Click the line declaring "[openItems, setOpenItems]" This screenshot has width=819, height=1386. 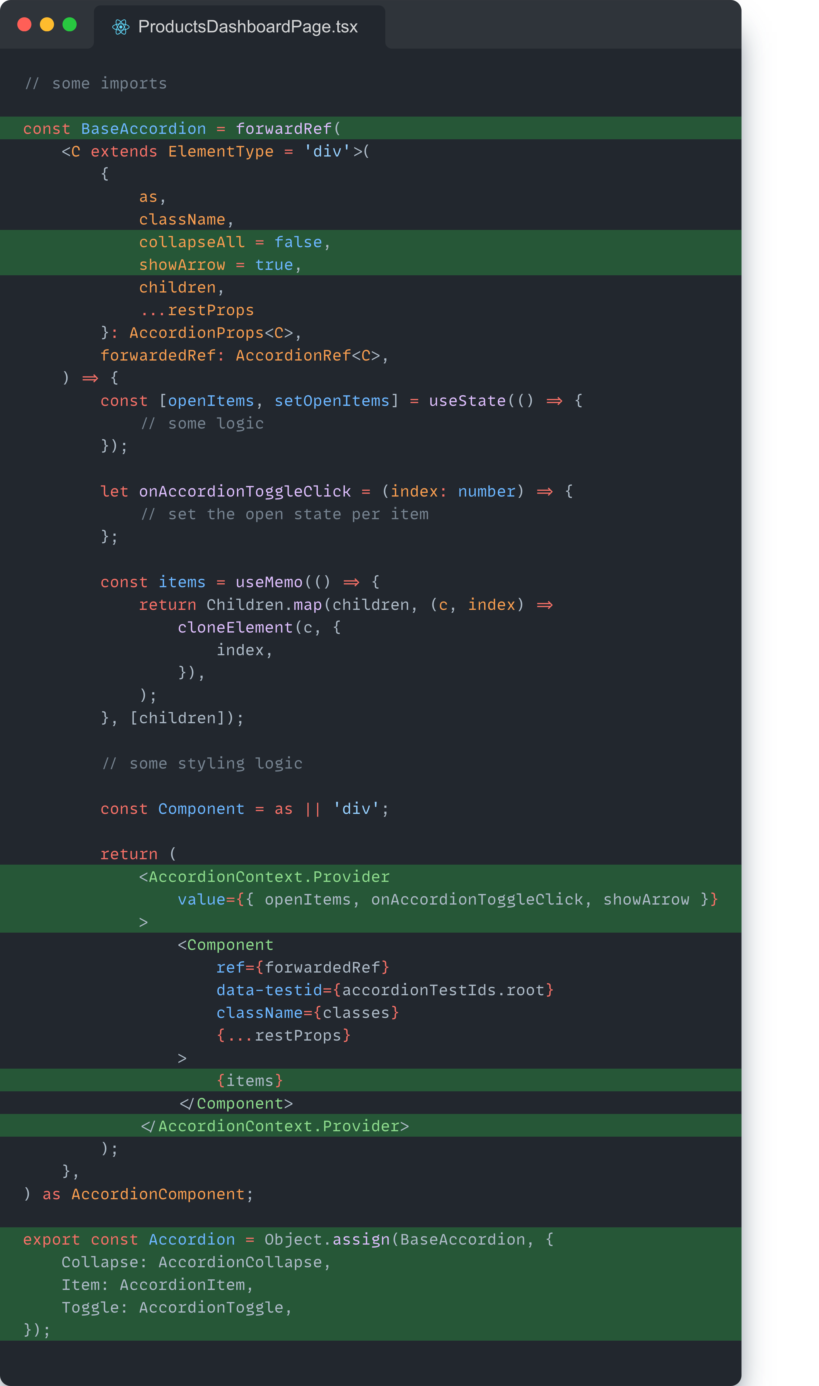pos(342,400)
